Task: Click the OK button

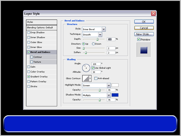Action: click(144, 22)
